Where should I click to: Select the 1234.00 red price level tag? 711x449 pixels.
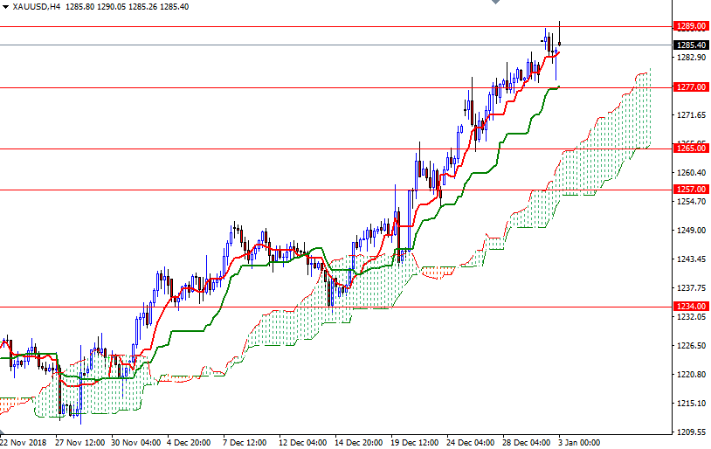(691, 307)
